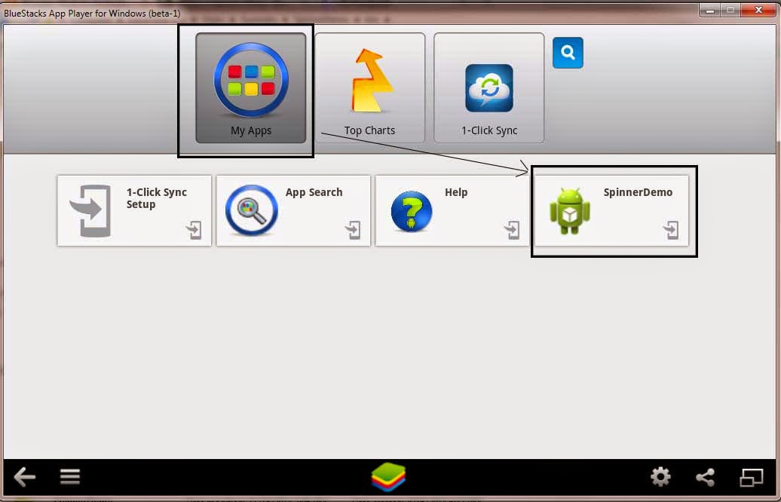Viewport: 781px width, 502px height.
Task: Click the share icon in bottom bar
Action: pyautogui.click(x=706, y=477)
